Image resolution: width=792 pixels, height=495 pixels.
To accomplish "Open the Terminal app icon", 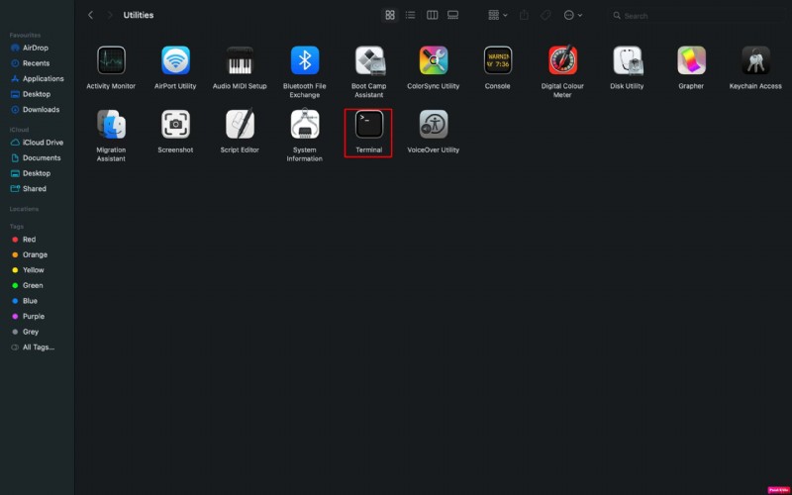I will 369,124.
